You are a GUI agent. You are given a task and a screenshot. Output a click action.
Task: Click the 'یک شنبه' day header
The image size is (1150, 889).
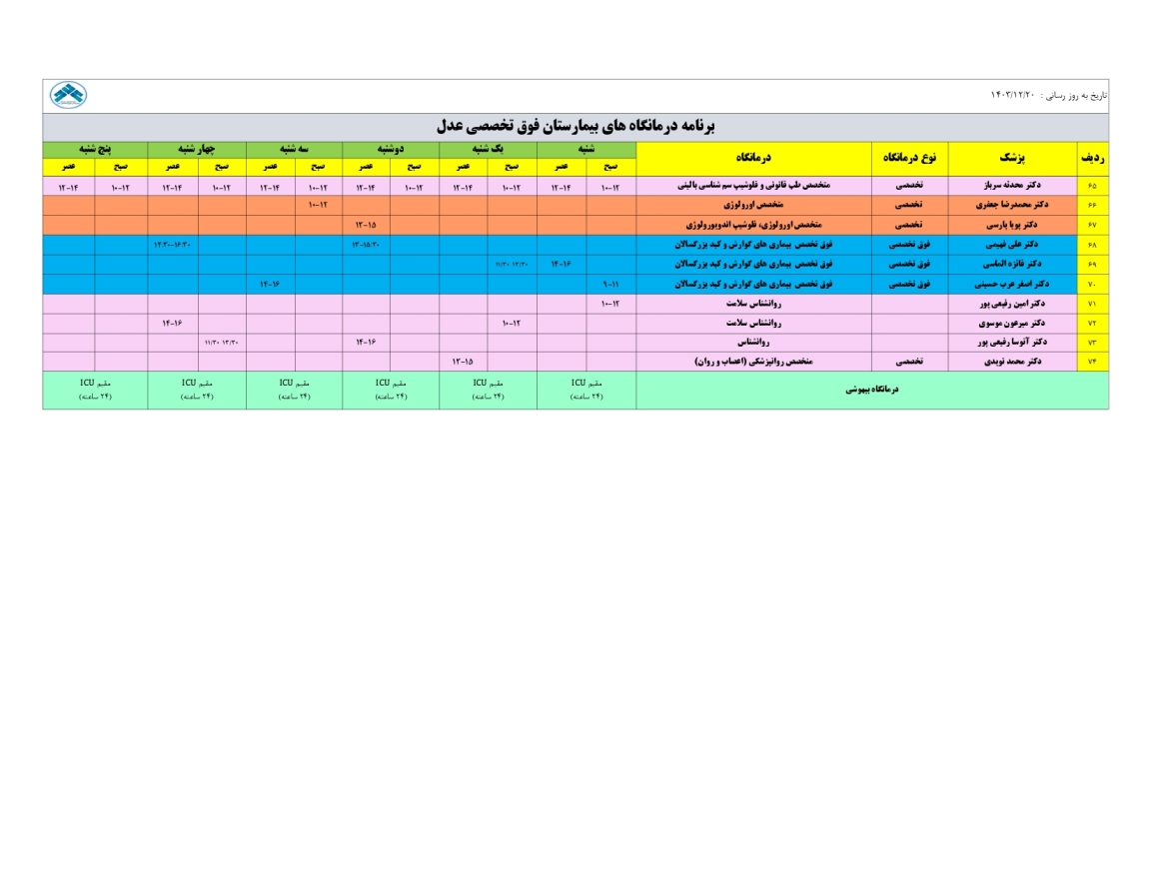click(488, 150)
